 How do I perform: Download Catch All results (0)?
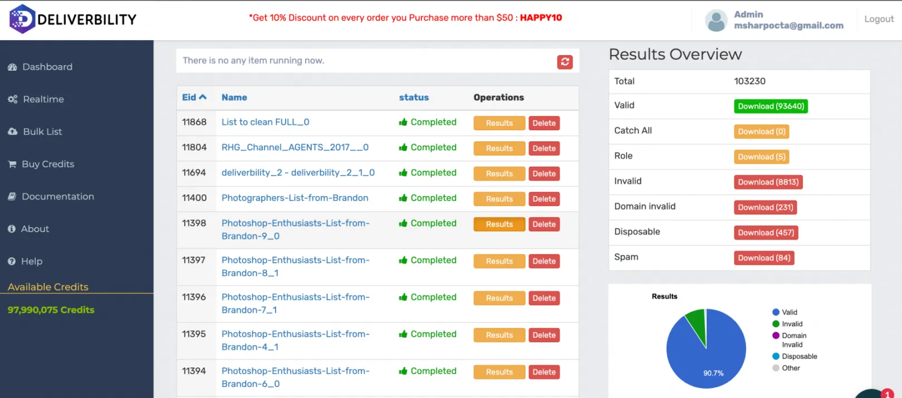click(x=761, y=131)
